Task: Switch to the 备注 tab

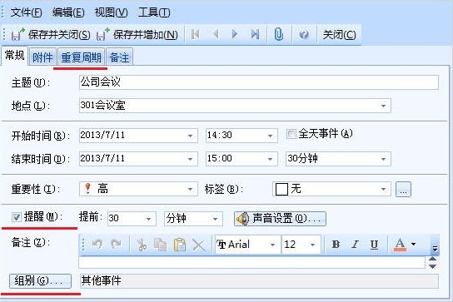Action: tap(119, 57)
